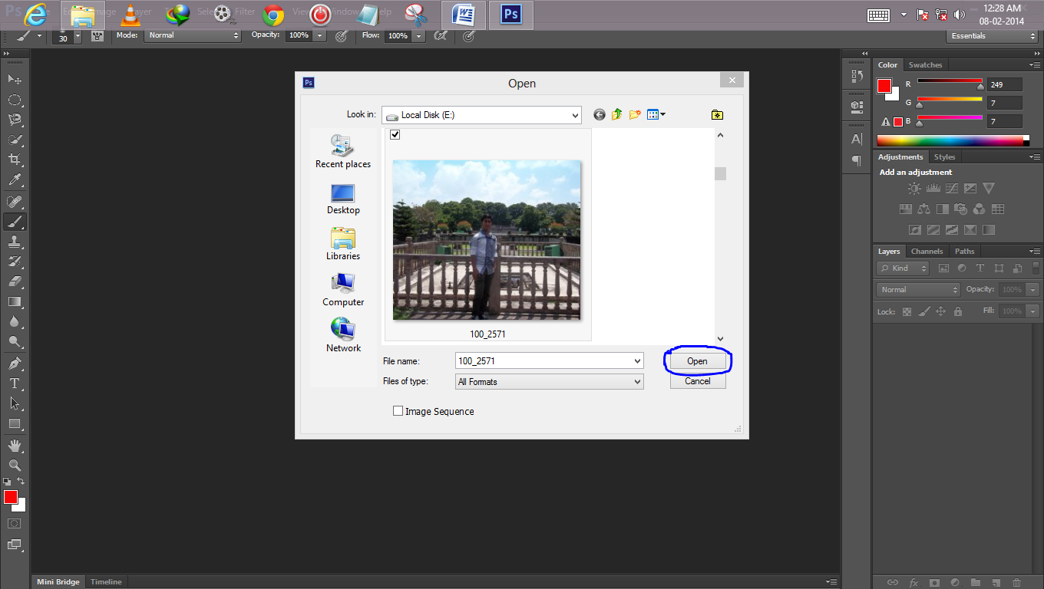
Task: Select the Brush tool
Action: pos(15,222)
